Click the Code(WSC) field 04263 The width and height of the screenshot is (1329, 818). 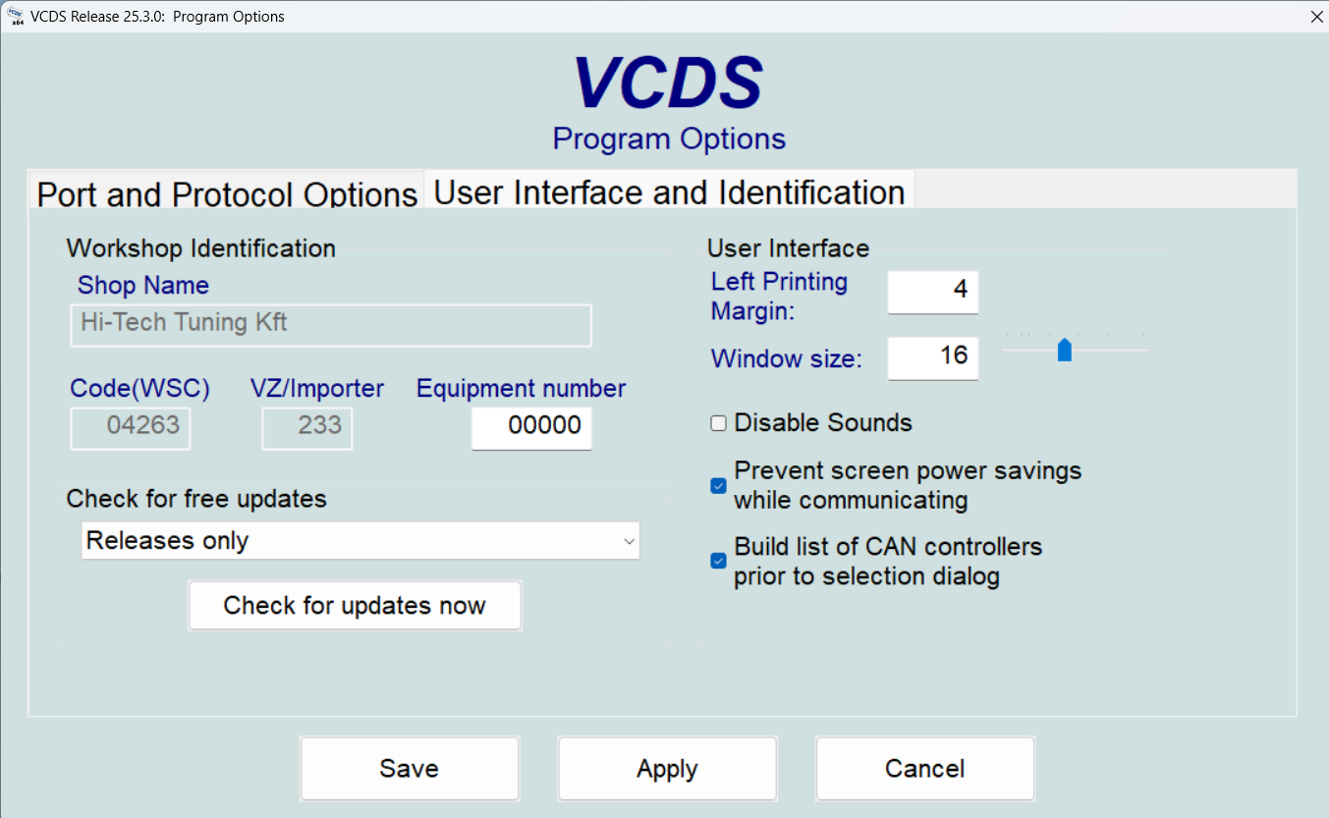coord(131,428)
